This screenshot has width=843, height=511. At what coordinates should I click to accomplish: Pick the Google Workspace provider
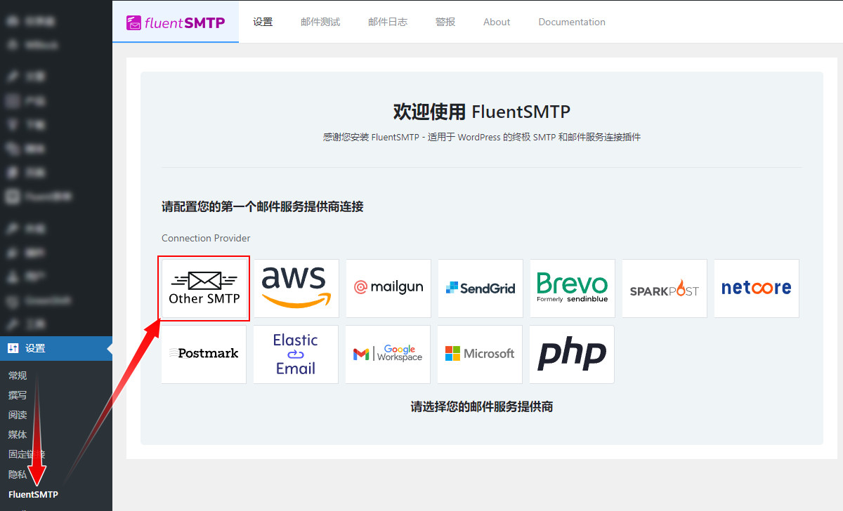point(388,354)
